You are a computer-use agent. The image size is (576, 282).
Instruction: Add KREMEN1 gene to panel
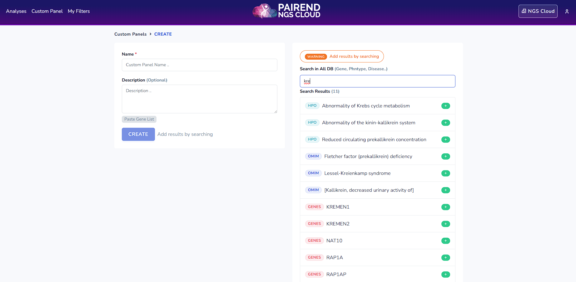(x=445, y=207)
